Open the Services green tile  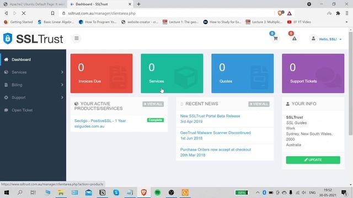[x=172, y=73]
